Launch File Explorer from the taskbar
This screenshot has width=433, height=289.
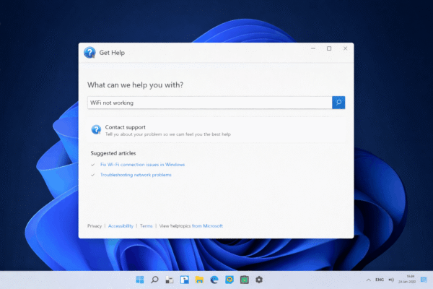pyautogui.click(x=199, y=280)
